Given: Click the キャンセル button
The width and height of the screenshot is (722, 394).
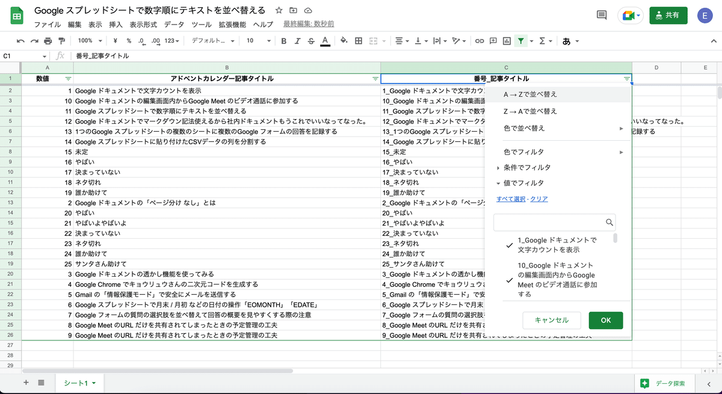Looking at the screenshot, I should tap(552, 320).
